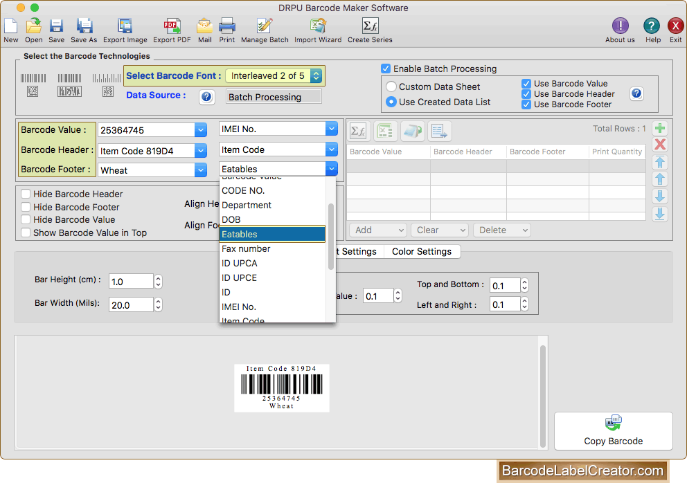Viewport: 687px width, 483px height.
Task: Choose Fax number from the list
Action: (273, 248)
